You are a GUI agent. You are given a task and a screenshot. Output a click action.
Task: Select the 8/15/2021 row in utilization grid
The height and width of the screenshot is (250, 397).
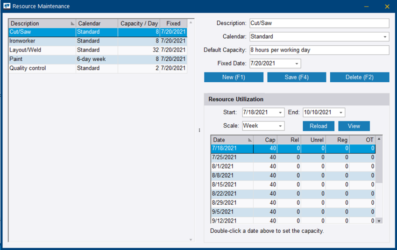[232, 185]
